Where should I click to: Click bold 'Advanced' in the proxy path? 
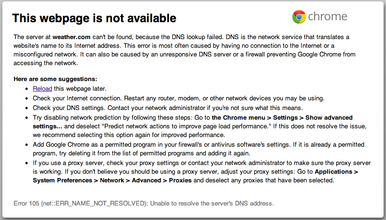[x=146, y=180]
